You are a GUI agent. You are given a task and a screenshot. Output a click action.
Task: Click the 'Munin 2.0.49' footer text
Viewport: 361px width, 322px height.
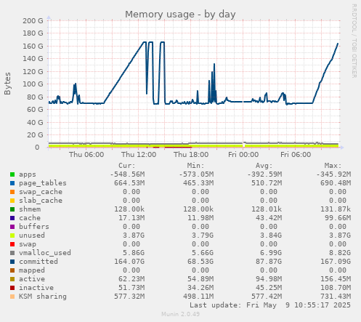pyautogui.click(x=180, y=314)
